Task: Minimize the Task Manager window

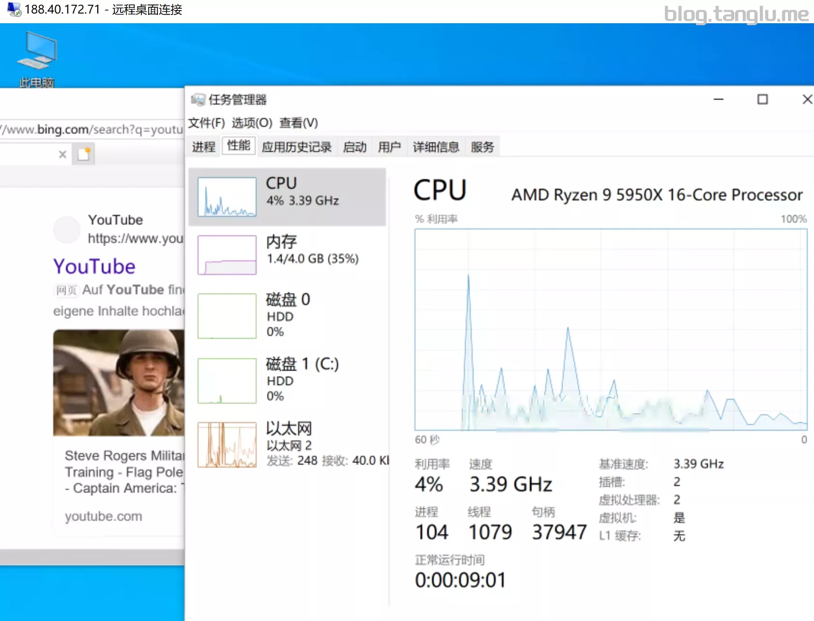Action: click(x=719, y=99)
